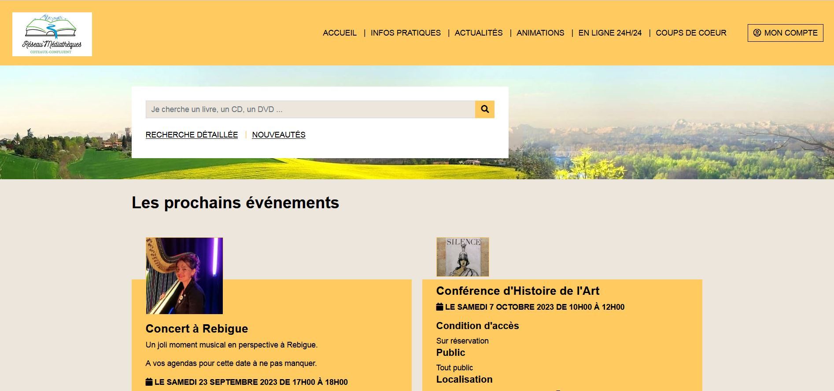Screen dimensions: 834x391
Task: Open the Silence poster thumbnail
Action: [462, 257]
